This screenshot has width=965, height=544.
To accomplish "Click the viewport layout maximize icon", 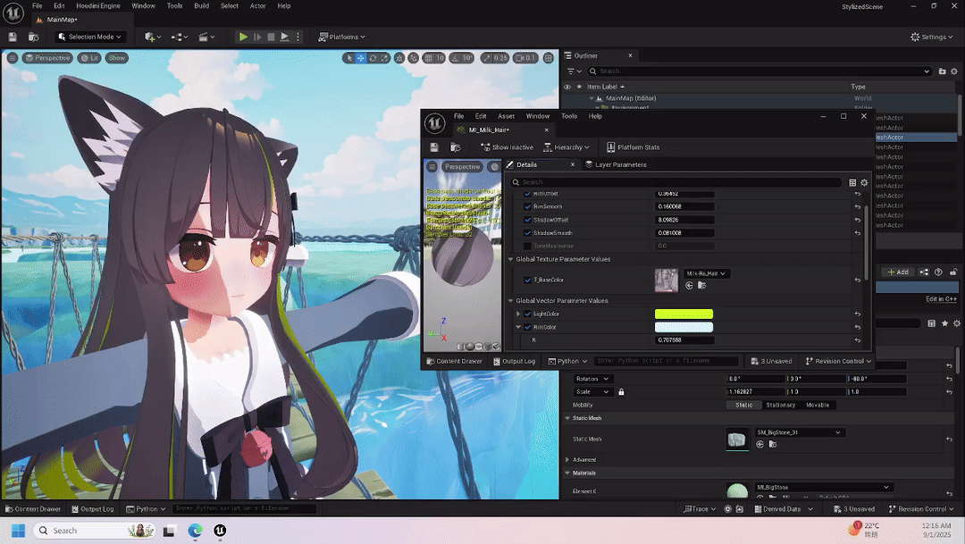I will (549, 58).
